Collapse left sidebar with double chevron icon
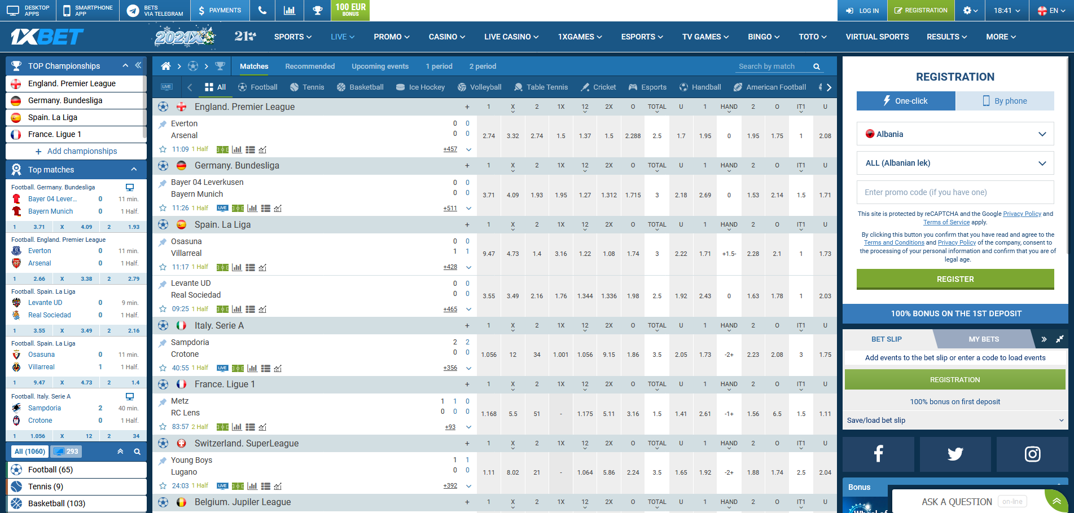This screenshot has height=513, width=1074. pyautogui.click(x=138, y=65)
